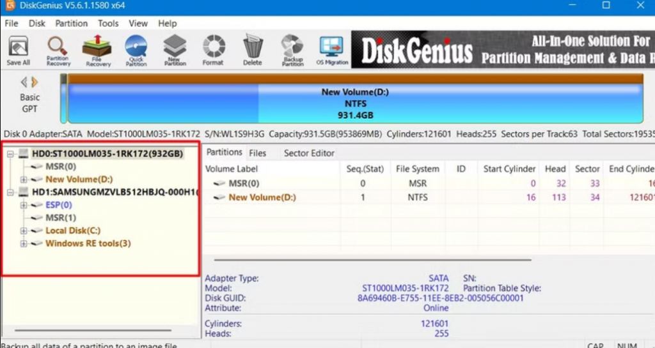Switch to the Files tab
Viewport: 655px width, 348px height.
point(257,153)
